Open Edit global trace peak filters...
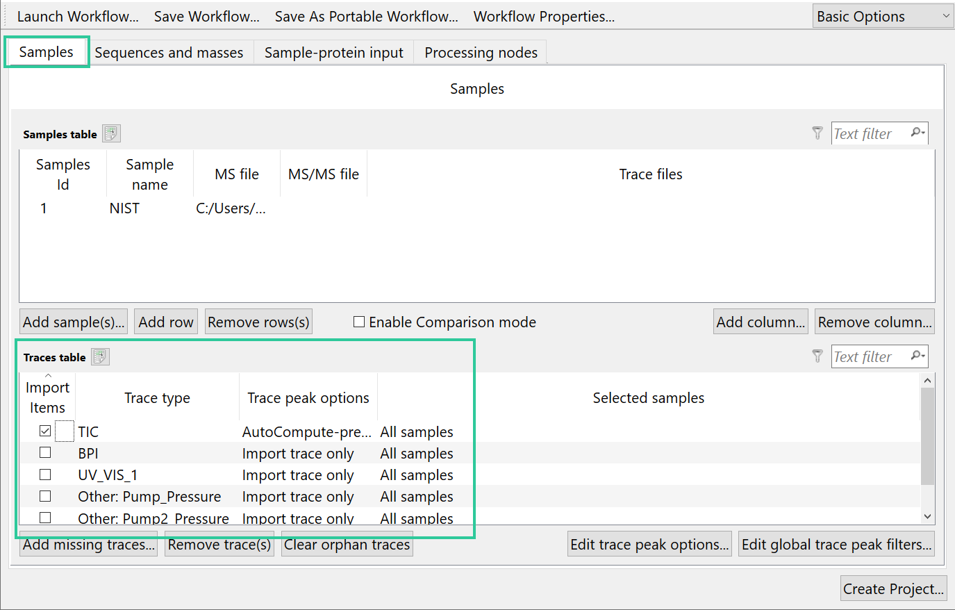The image size is (955, 610). pyautogui.click(x=836, y=545)
